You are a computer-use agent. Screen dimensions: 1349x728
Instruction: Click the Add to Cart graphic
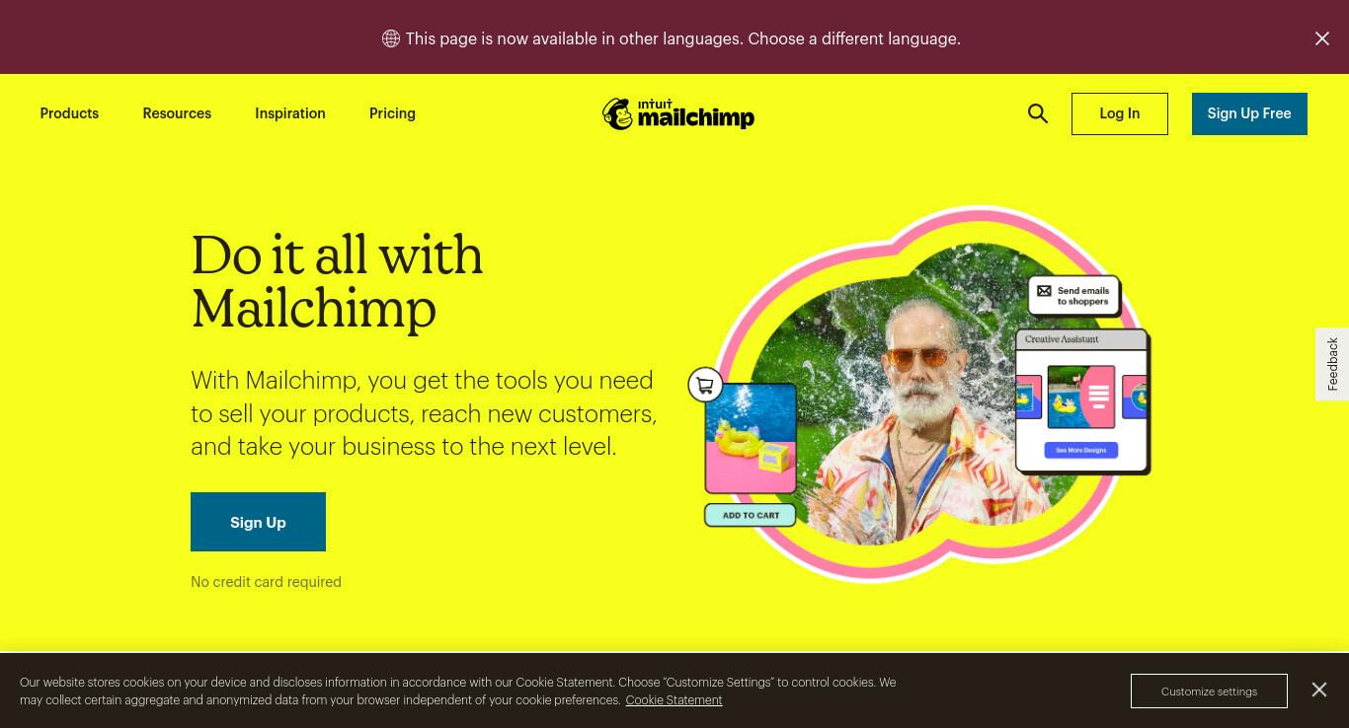[x=751, y=515]
